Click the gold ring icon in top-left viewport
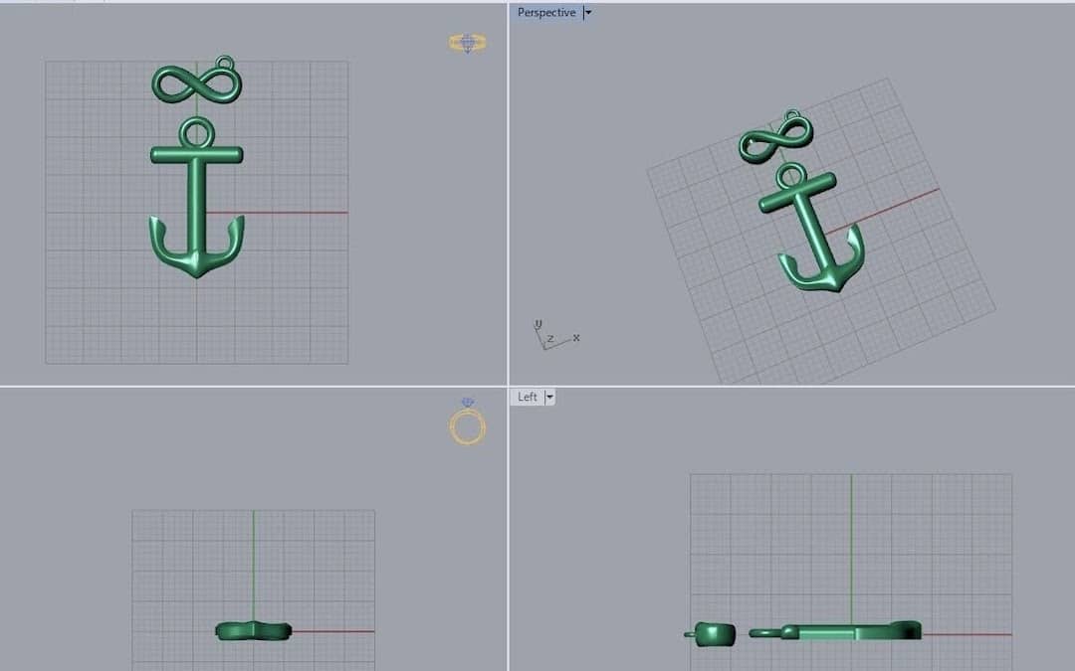The image size is (1075, 671). pos(467,43)
